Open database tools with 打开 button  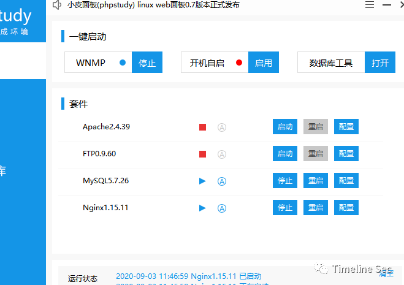click(380, 62)
